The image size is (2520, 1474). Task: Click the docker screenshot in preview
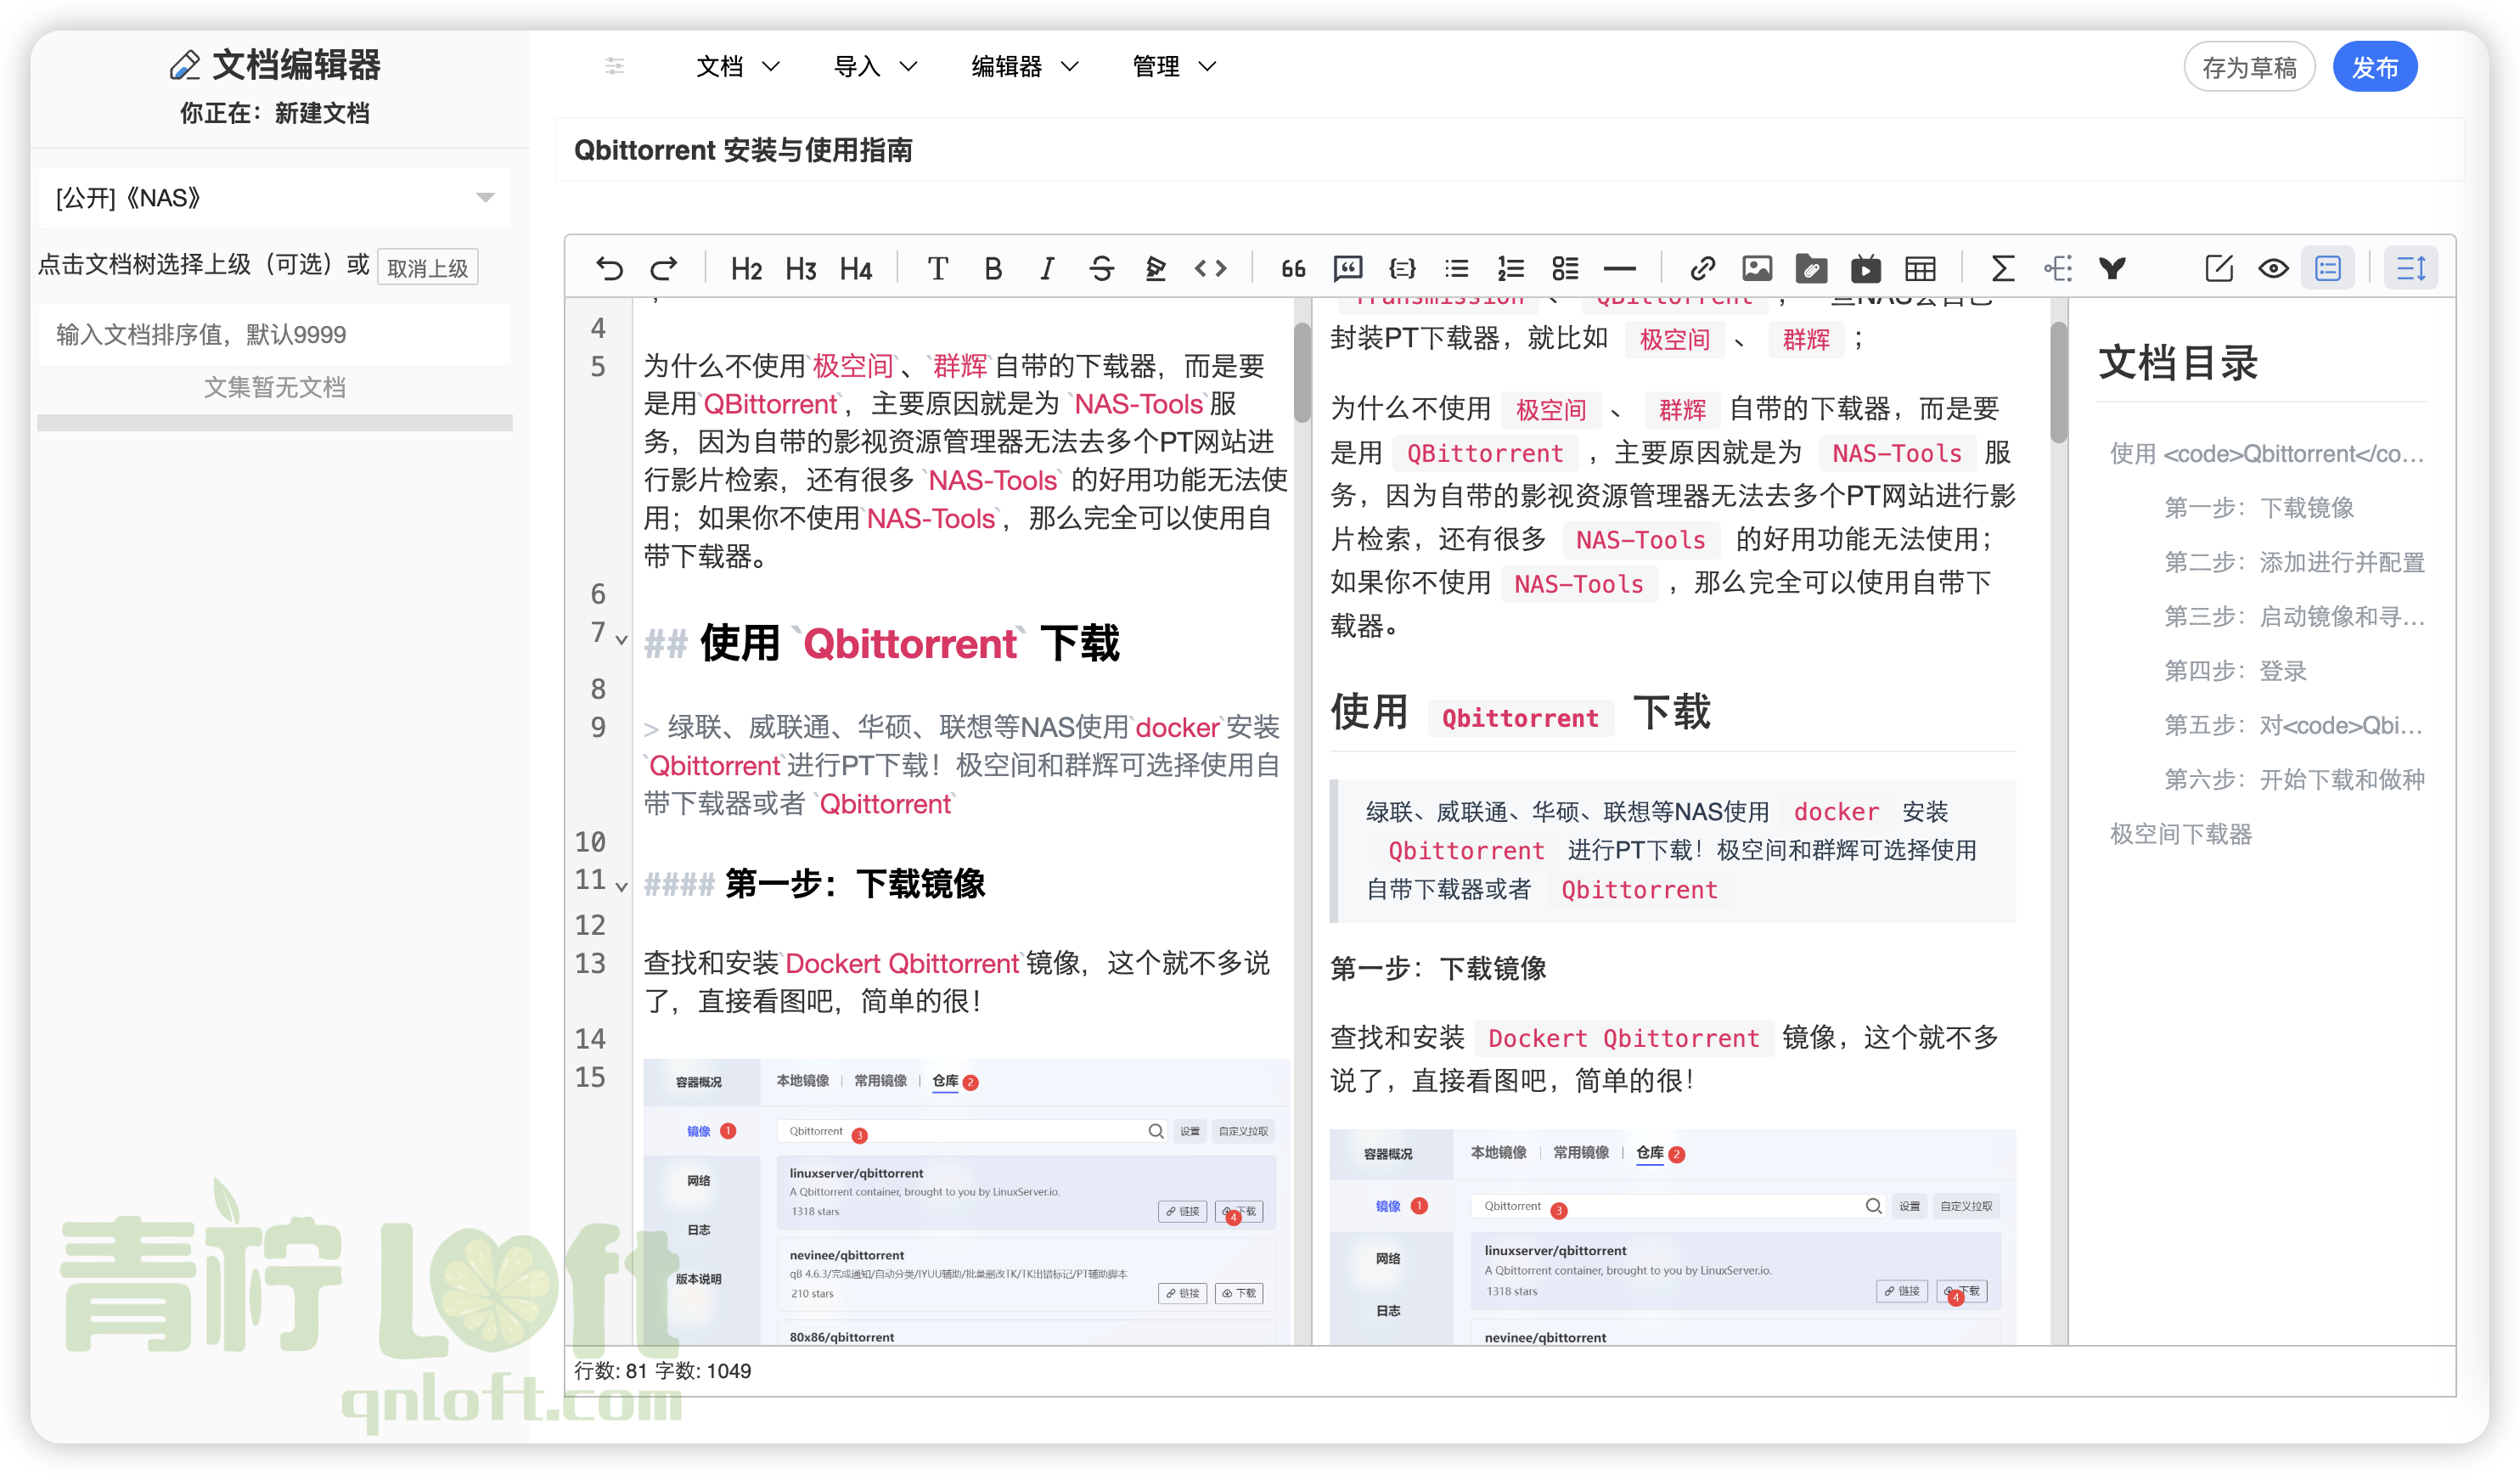point(1672,1237)
